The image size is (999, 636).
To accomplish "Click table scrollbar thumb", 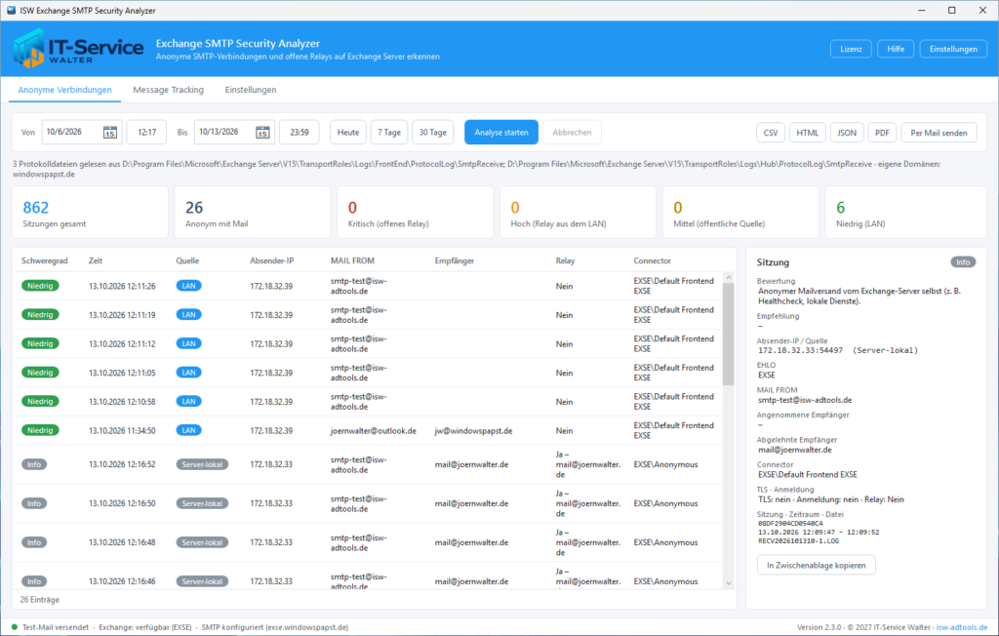I will pos(728,334).
